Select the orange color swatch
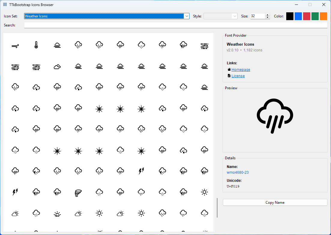 click(x=323, y=16)
